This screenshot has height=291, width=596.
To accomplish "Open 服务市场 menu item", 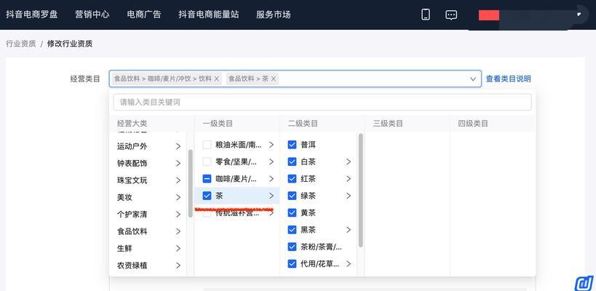I will (x=274, y=15).
